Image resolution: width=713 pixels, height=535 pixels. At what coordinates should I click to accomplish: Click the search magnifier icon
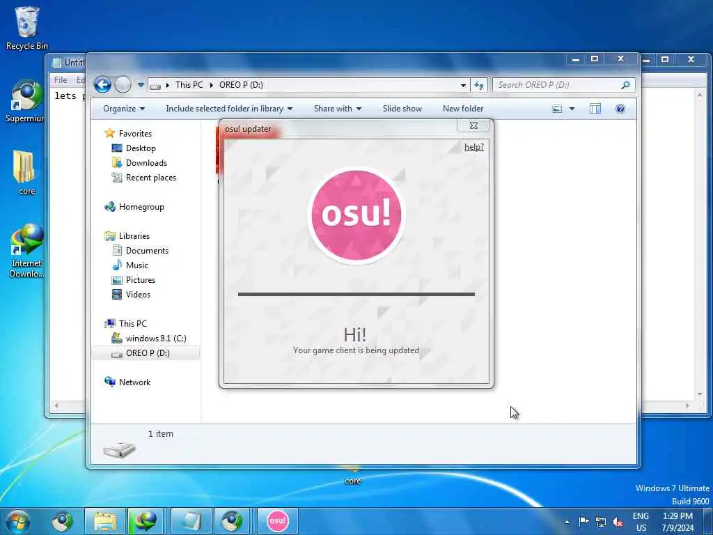[x=626, y=85]
